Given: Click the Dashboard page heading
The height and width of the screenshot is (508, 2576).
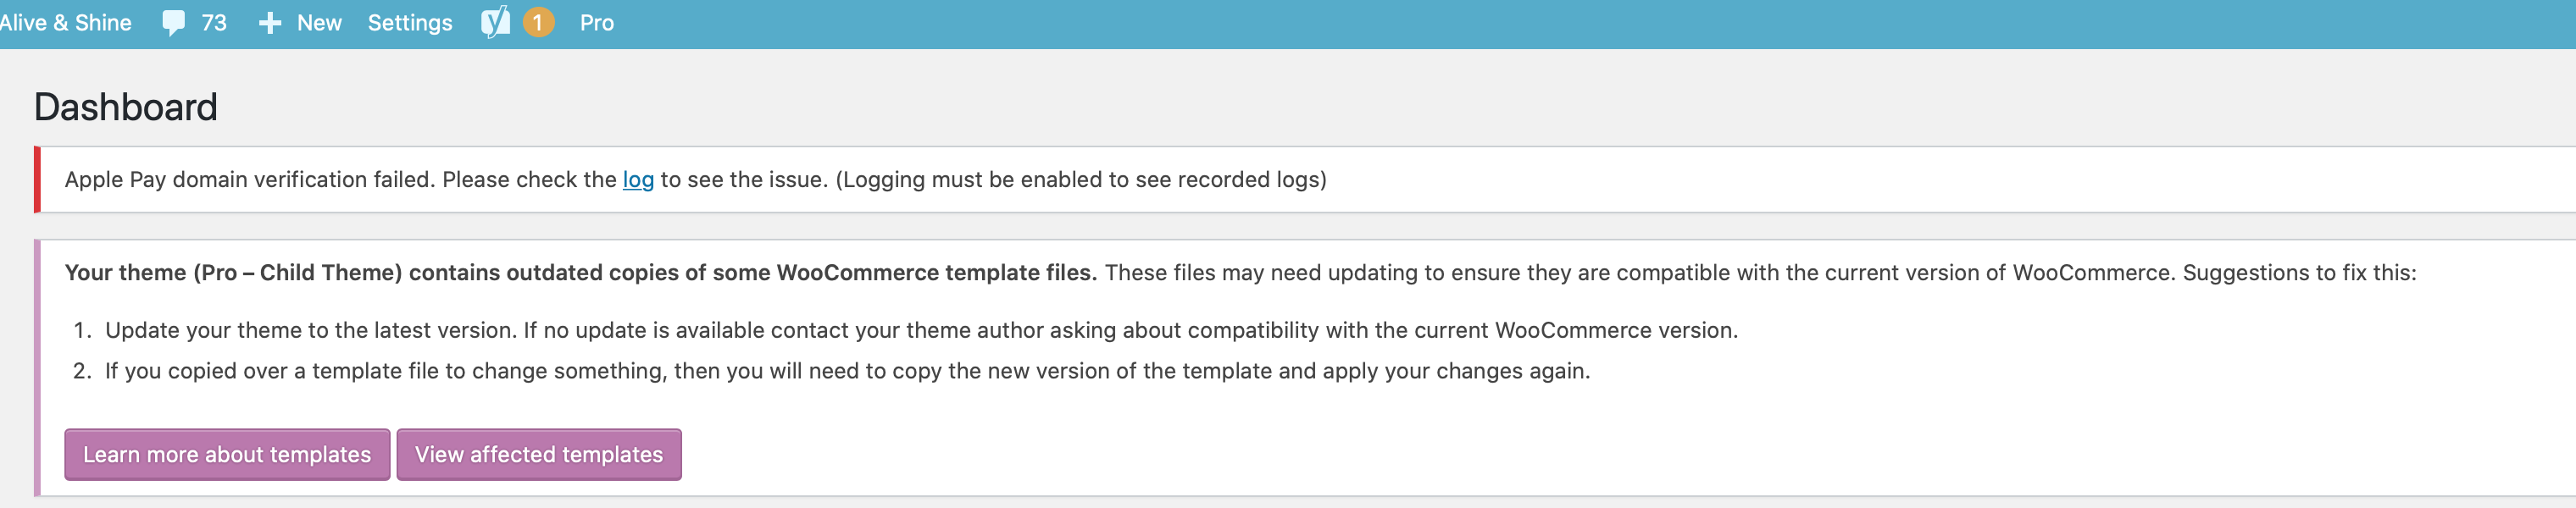Looking at the screenshot, I should pos(126,107).
